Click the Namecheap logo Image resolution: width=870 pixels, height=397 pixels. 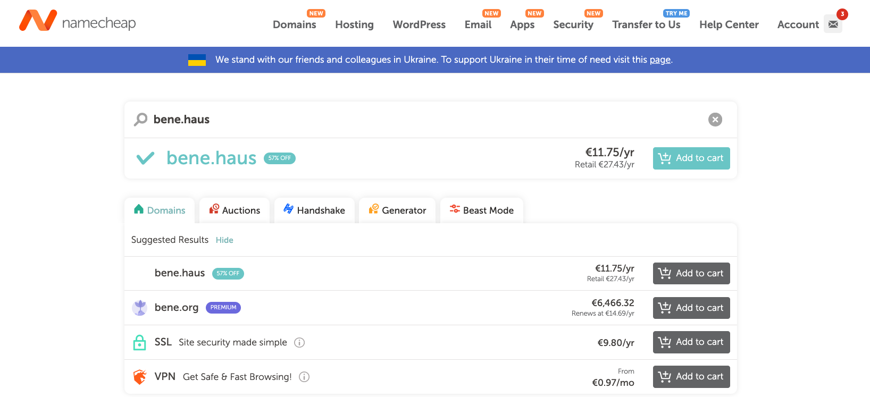pos(78,21)
